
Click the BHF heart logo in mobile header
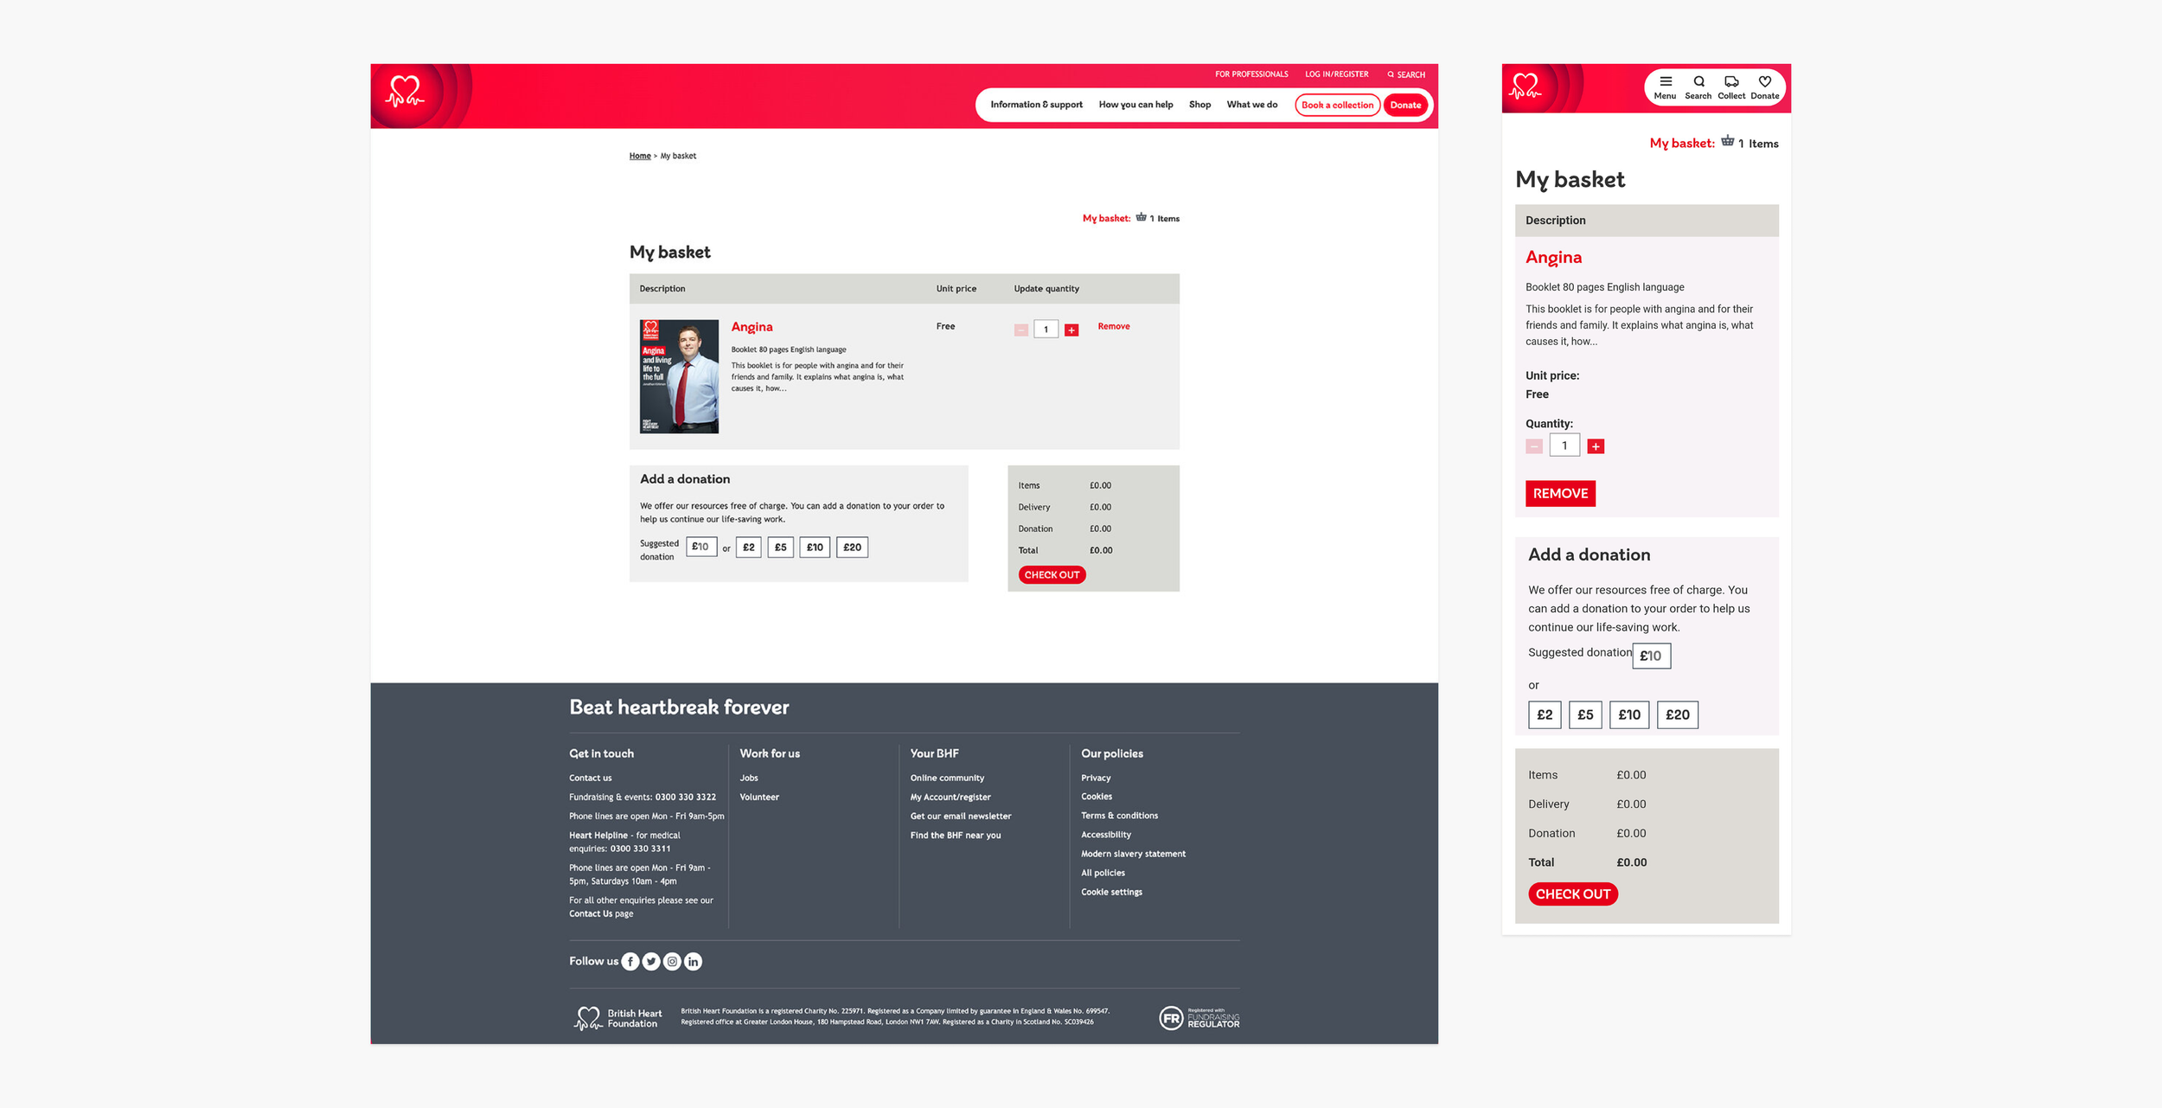pos(1526,86)
